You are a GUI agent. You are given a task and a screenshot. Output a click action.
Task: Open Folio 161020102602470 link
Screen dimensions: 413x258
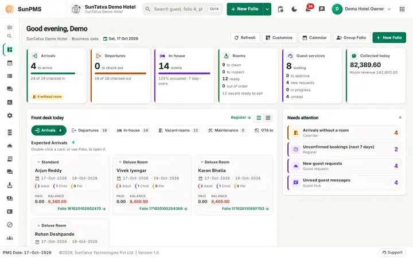coord(81,209)
